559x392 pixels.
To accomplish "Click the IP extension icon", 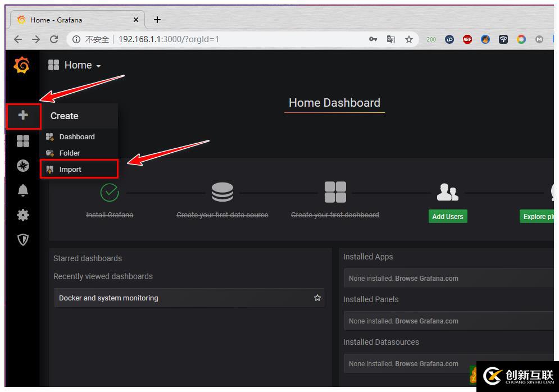I will (449, 39).
